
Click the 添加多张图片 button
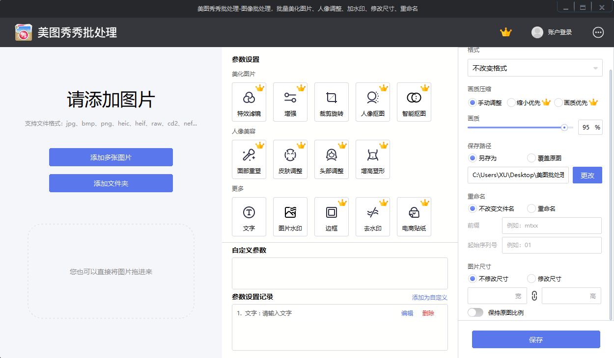coord(111,157)
